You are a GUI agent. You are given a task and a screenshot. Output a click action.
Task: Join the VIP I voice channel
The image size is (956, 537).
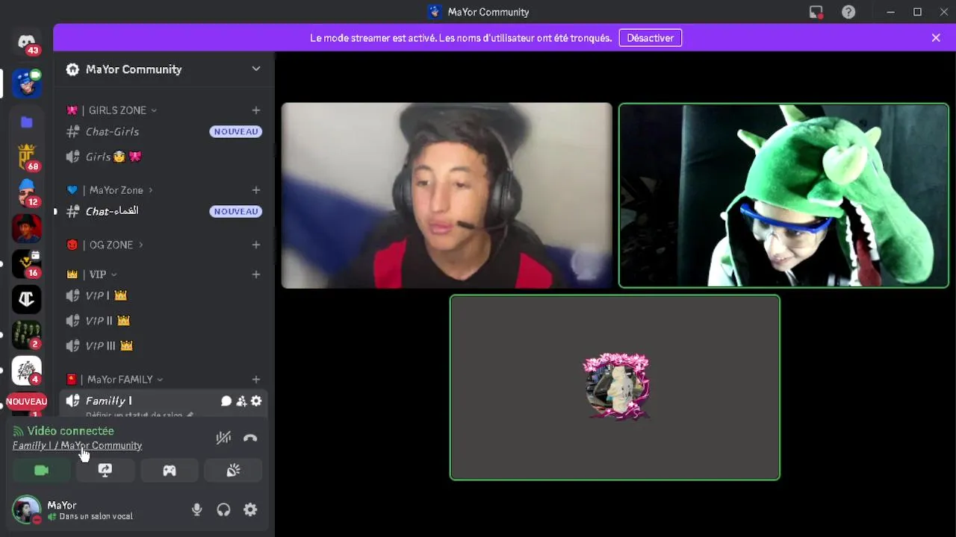pos(164,295)
